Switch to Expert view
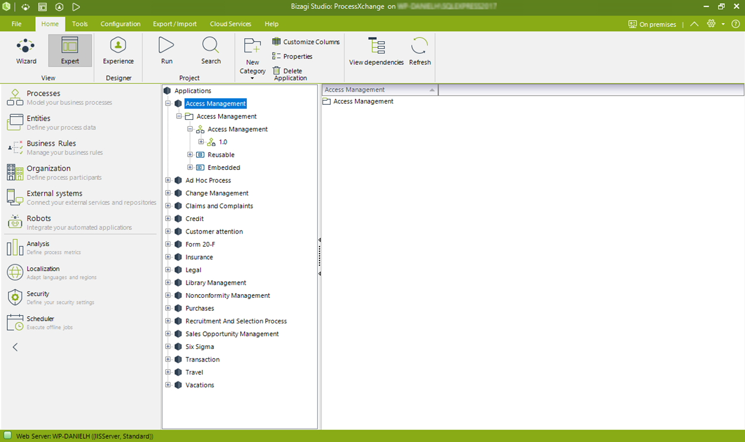Viewport: 745px width, 442px height. point(70,51)
